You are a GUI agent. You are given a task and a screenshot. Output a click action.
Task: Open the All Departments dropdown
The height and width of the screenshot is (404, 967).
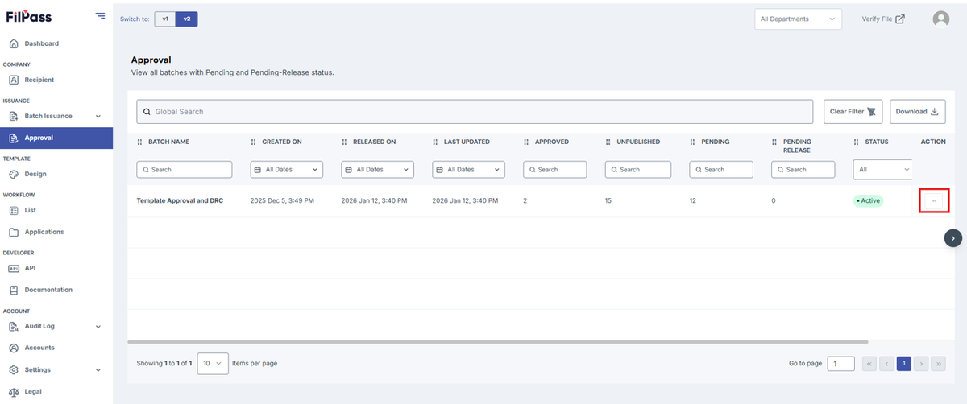tap(798, 19)
